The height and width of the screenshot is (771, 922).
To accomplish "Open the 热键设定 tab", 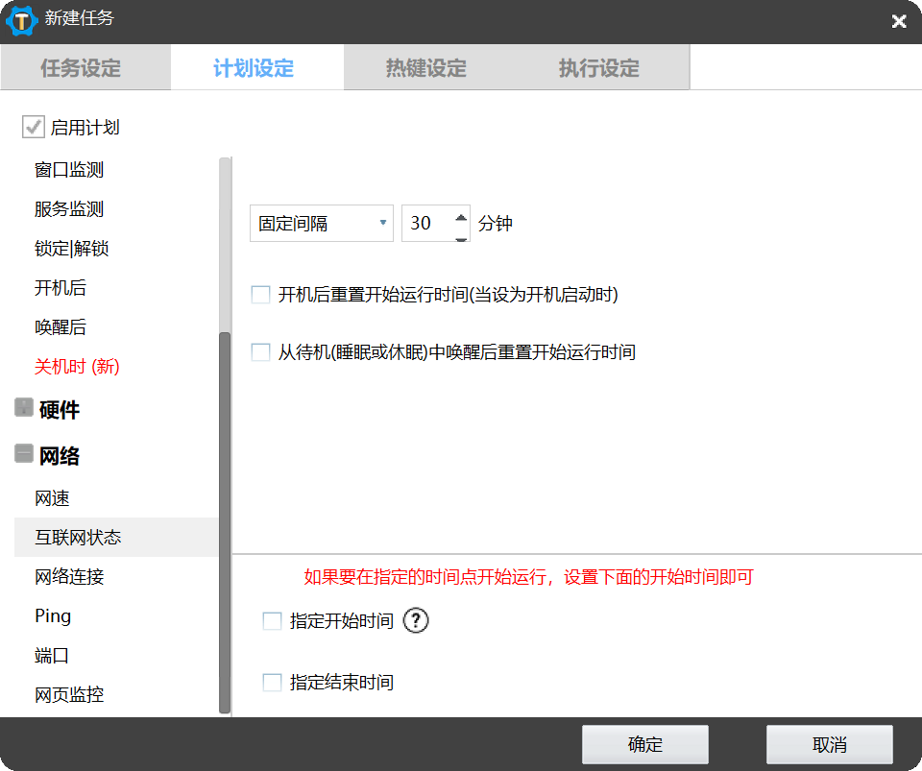I will coord(425,68).
